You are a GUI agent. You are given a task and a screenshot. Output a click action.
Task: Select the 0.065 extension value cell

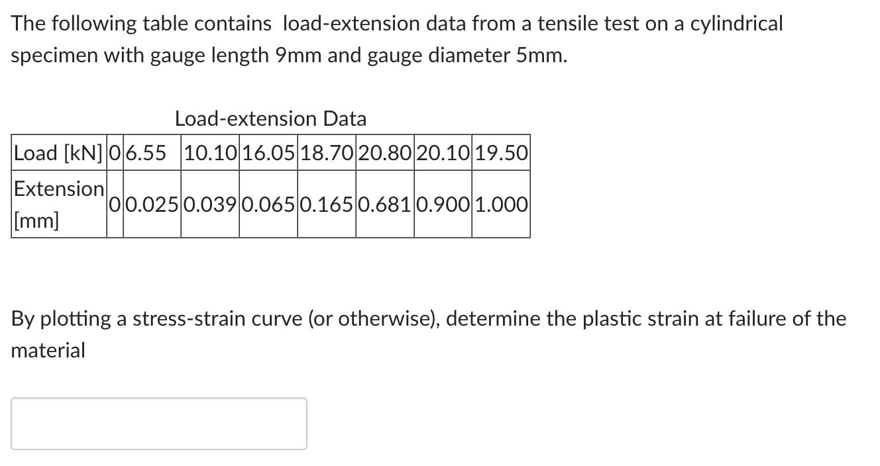click(x=267, y=205)
